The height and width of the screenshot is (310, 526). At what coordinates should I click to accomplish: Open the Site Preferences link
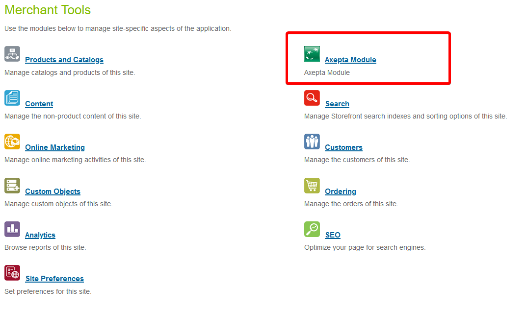pyautogui.click(x=54, y=279)
